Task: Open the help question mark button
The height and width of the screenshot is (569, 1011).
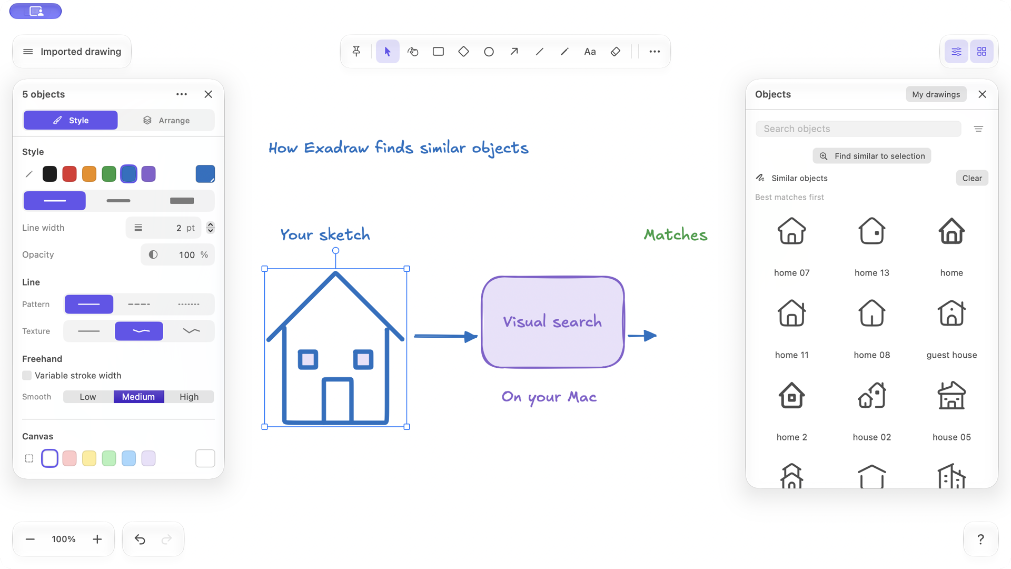Action: pyautogui.click(x=980, y=539)
